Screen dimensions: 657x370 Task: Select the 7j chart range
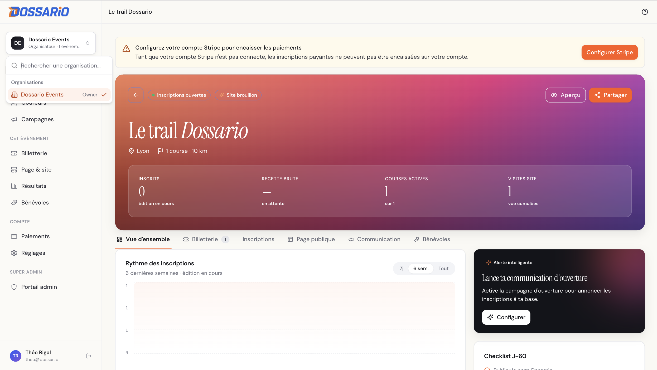click(401, 269)
